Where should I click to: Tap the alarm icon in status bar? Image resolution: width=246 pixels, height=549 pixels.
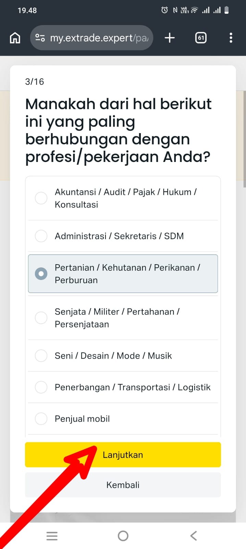tap(164, 10)
